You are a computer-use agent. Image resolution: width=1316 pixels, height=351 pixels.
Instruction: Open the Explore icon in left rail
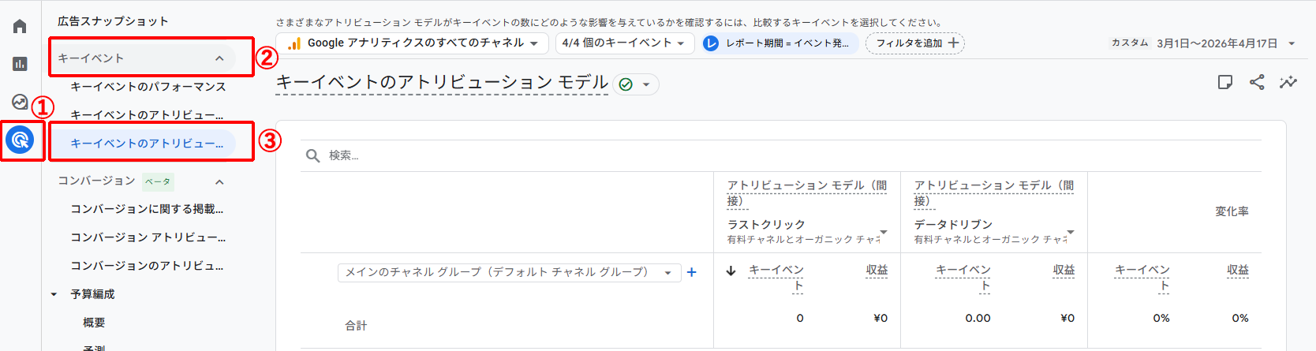[x=20, y=102]
